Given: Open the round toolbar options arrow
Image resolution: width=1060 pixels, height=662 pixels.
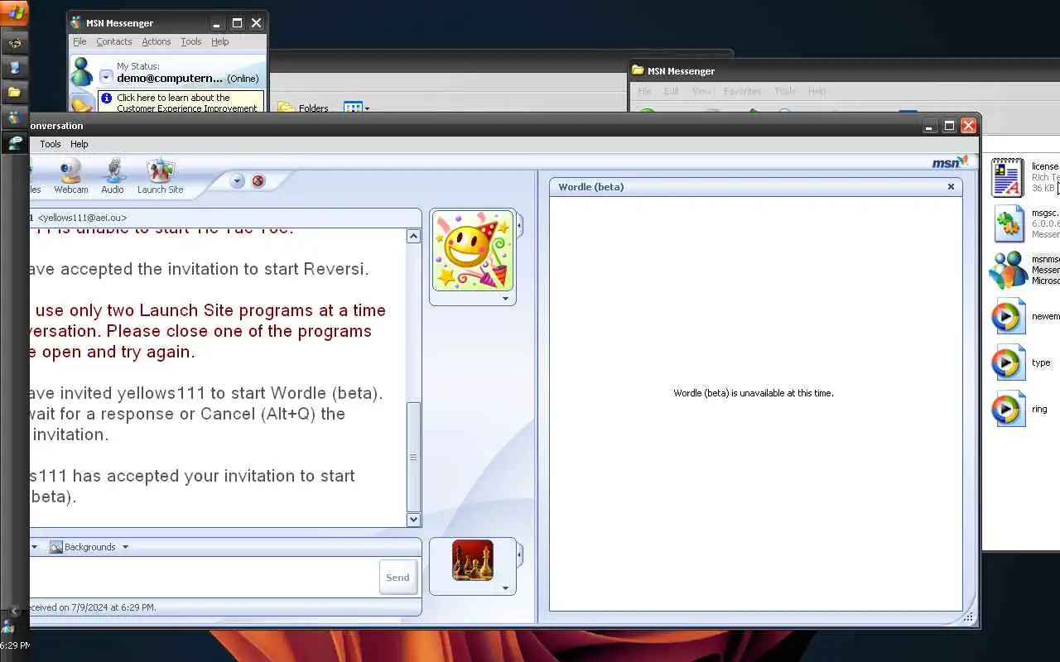Looking at the screenshot, I should click(x=237, y=180).
